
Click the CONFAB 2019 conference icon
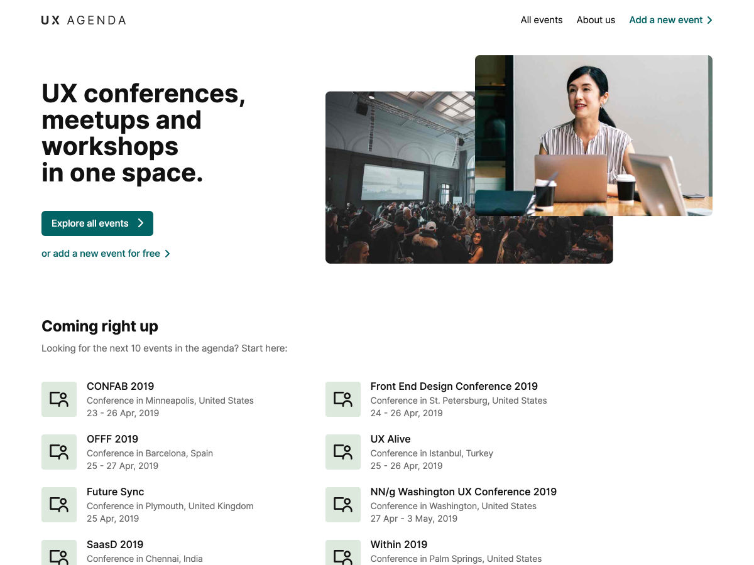59,399
